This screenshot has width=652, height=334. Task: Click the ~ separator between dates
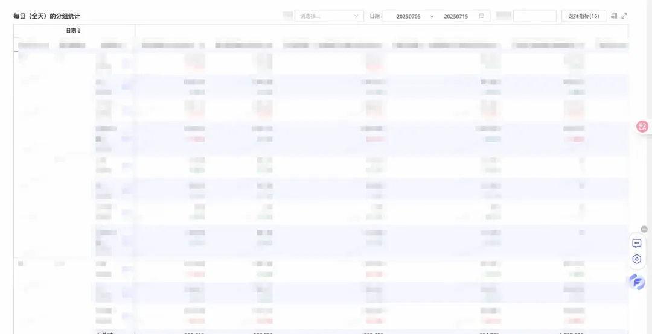[432, 16]
